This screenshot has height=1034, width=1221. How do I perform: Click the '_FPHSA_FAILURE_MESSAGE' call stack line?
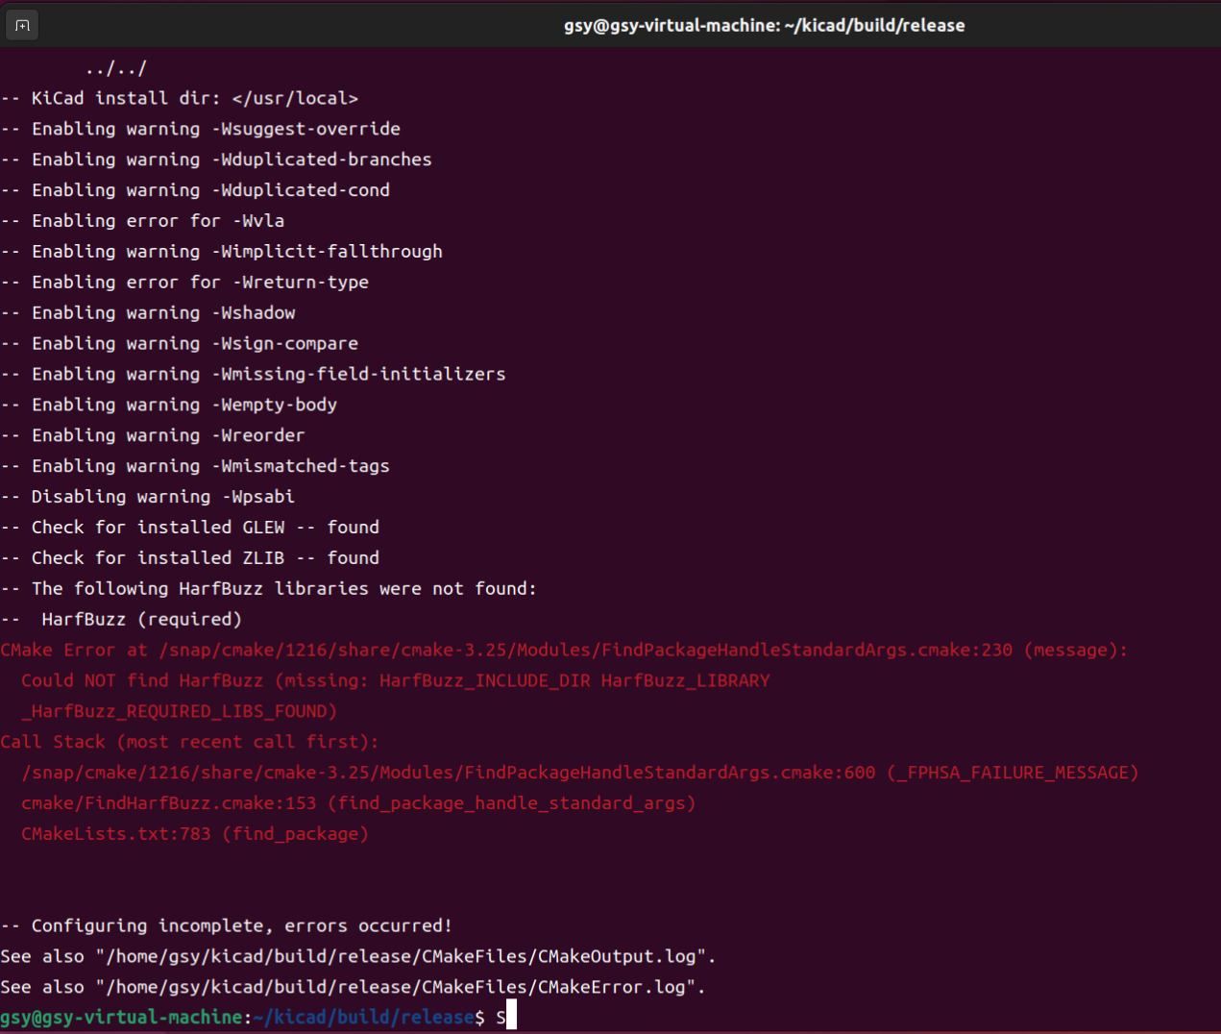coord(580,773)
